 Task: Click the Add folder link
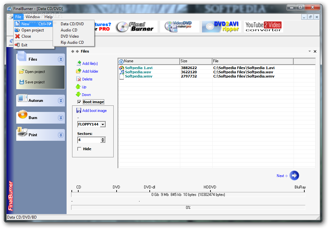90,71
